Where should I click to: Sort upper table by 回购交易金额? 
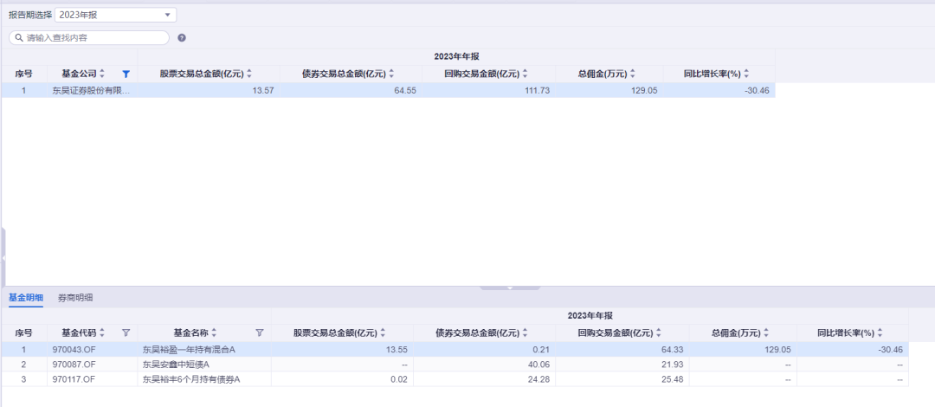point(526,74)
